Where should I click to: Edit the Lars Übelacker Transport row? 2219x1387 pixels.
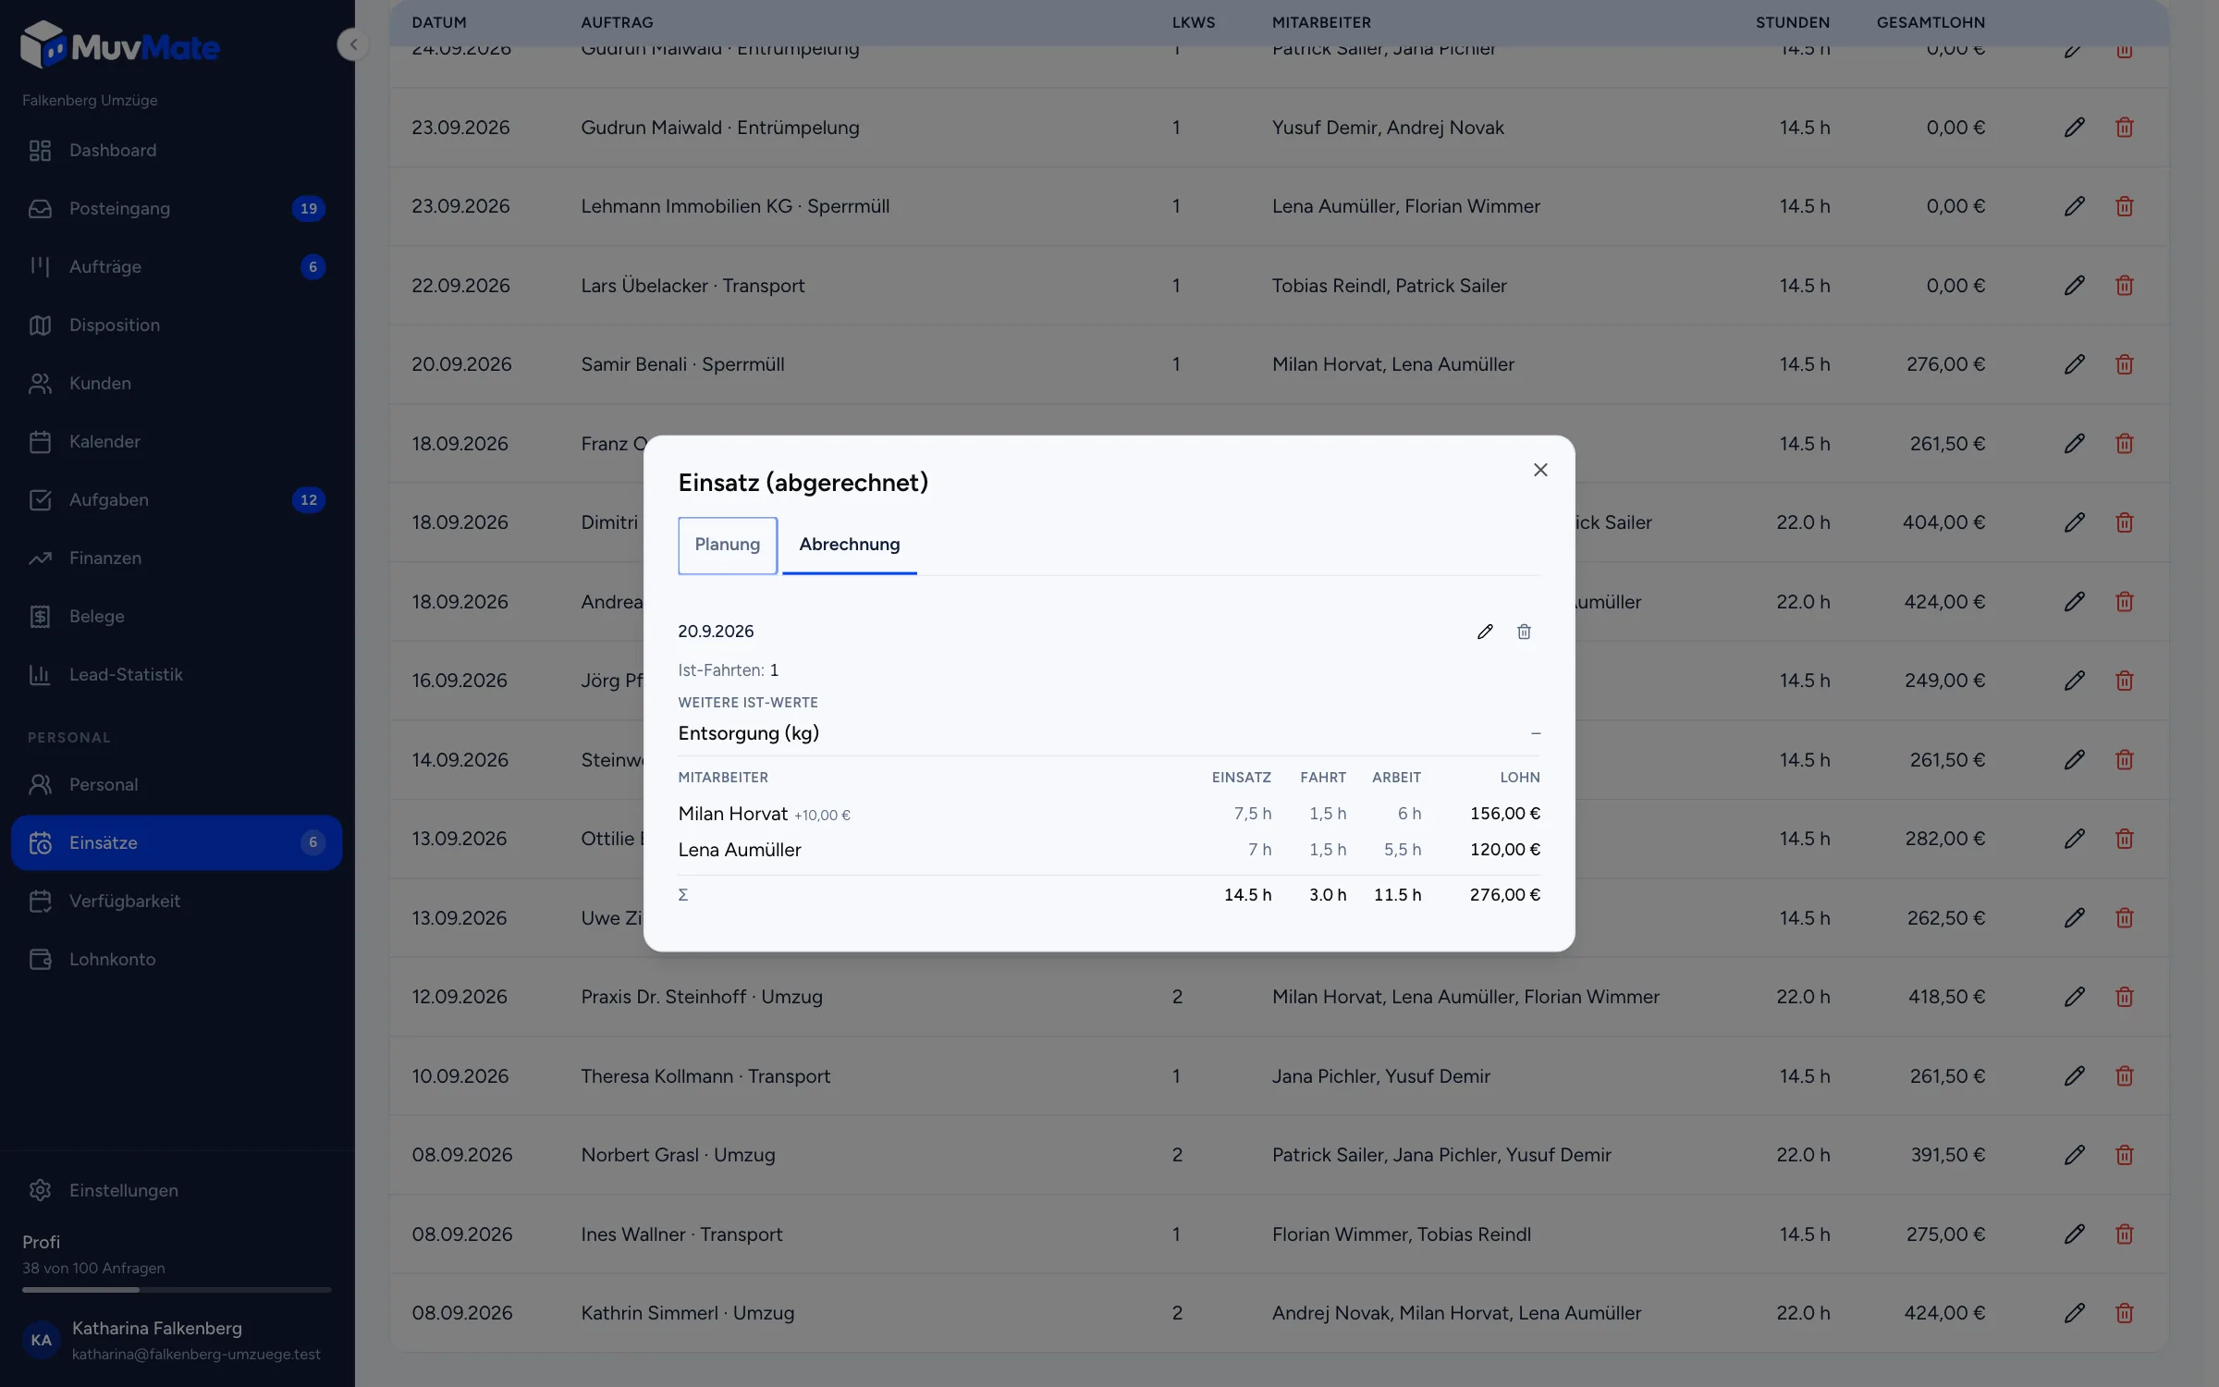[x=2074, y=286]
